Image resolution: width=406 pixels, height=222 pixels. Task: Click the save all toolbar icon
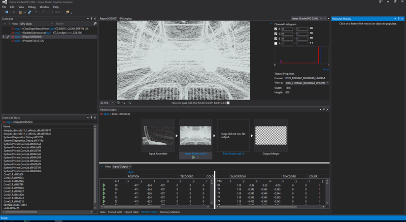click(x=29, y=12)
